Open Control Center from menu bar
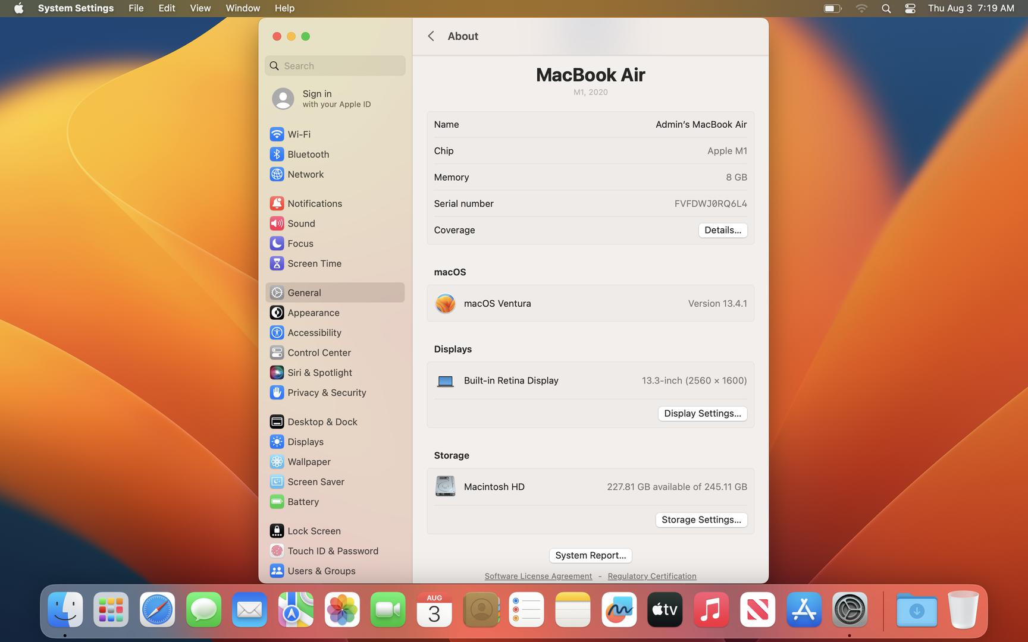Screen dimensions: 1028x642 click(910, 8)
